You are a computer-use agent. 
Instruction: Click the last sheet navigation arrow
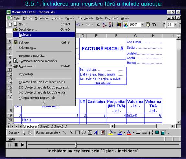(x=21, y=126)
